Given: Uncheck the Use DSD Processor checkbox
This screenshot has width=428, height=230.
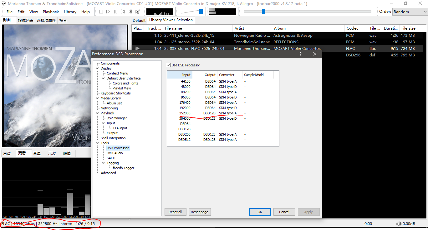Looking at the screenshot, I should tap(169, 65).
